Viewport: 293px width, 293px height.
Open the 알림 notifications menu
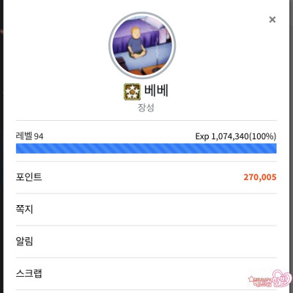pyautogui.click(x=24, y=241)
